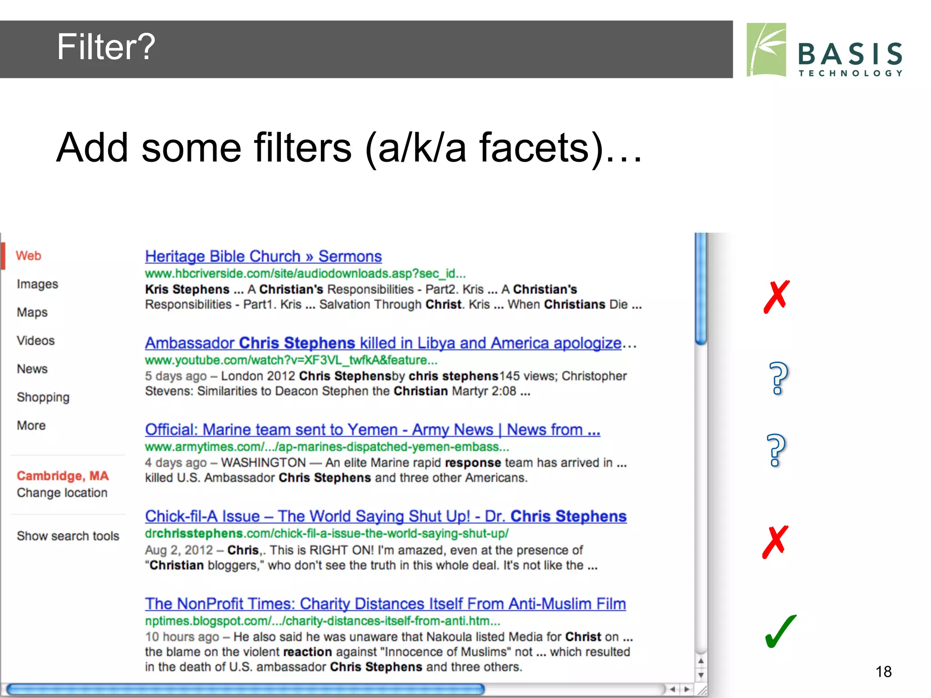The height and width of the screenshot is (698, 931).
Task: Click the www.youtube.com/watch URL text
Action: tap(291, 360)
